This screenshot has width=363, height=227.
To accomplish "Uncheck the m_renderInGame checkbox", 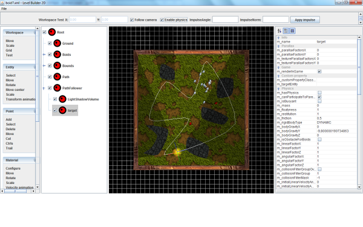I will tap(319, 71).
